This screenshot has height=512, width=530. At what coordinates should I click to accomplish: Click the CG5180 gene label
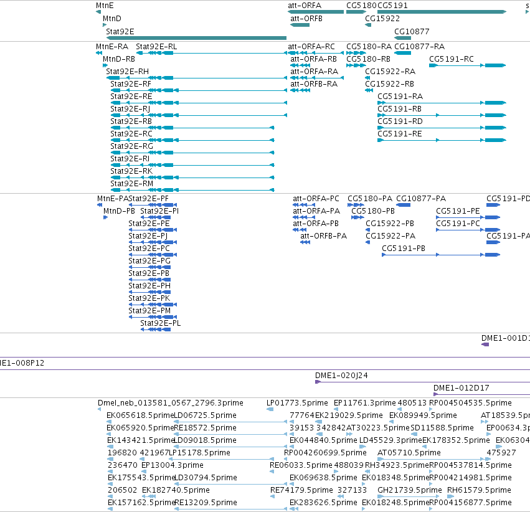(x=361, y=6)
